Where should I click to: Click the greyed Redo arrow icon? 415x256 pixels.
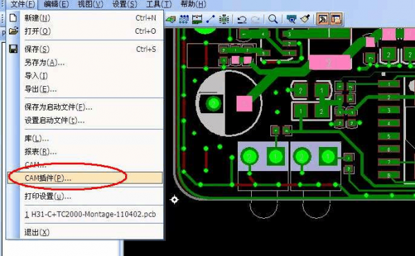coord(255,19)
